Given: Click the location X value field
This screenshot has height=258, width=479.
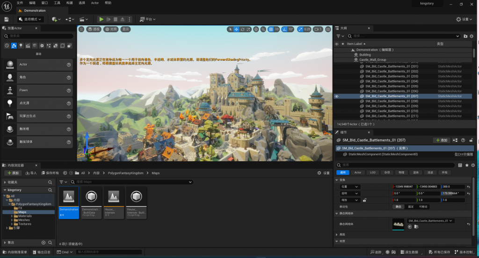Looking at the screenshot, I should coord(404,186).
